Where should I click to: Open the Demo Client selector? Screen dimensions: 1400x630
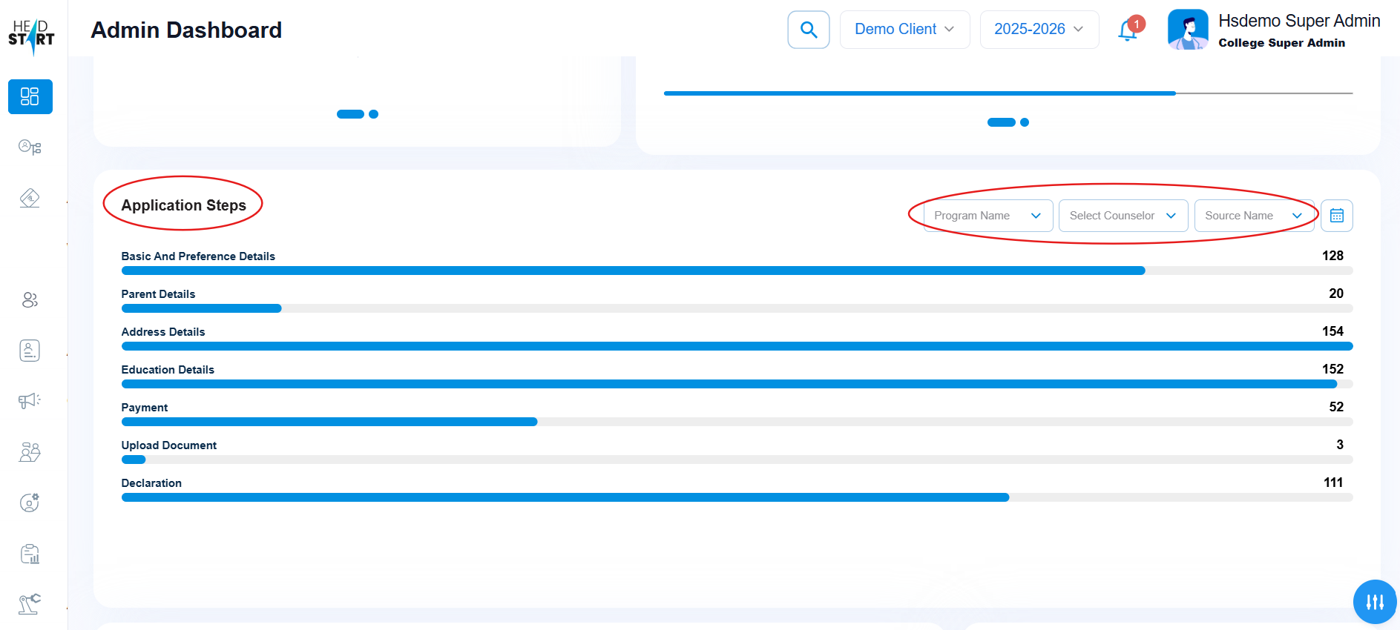pyautogui.click(x=904, y=30)
